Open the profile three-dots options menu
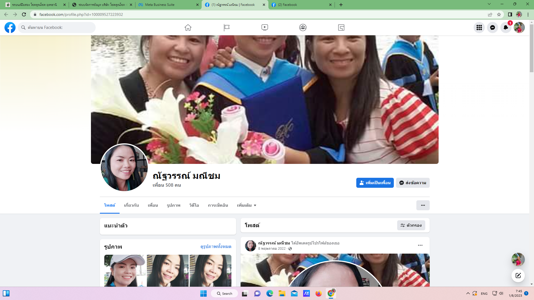The height and width of the screenshot is (300, 534). tap(423, 205)
